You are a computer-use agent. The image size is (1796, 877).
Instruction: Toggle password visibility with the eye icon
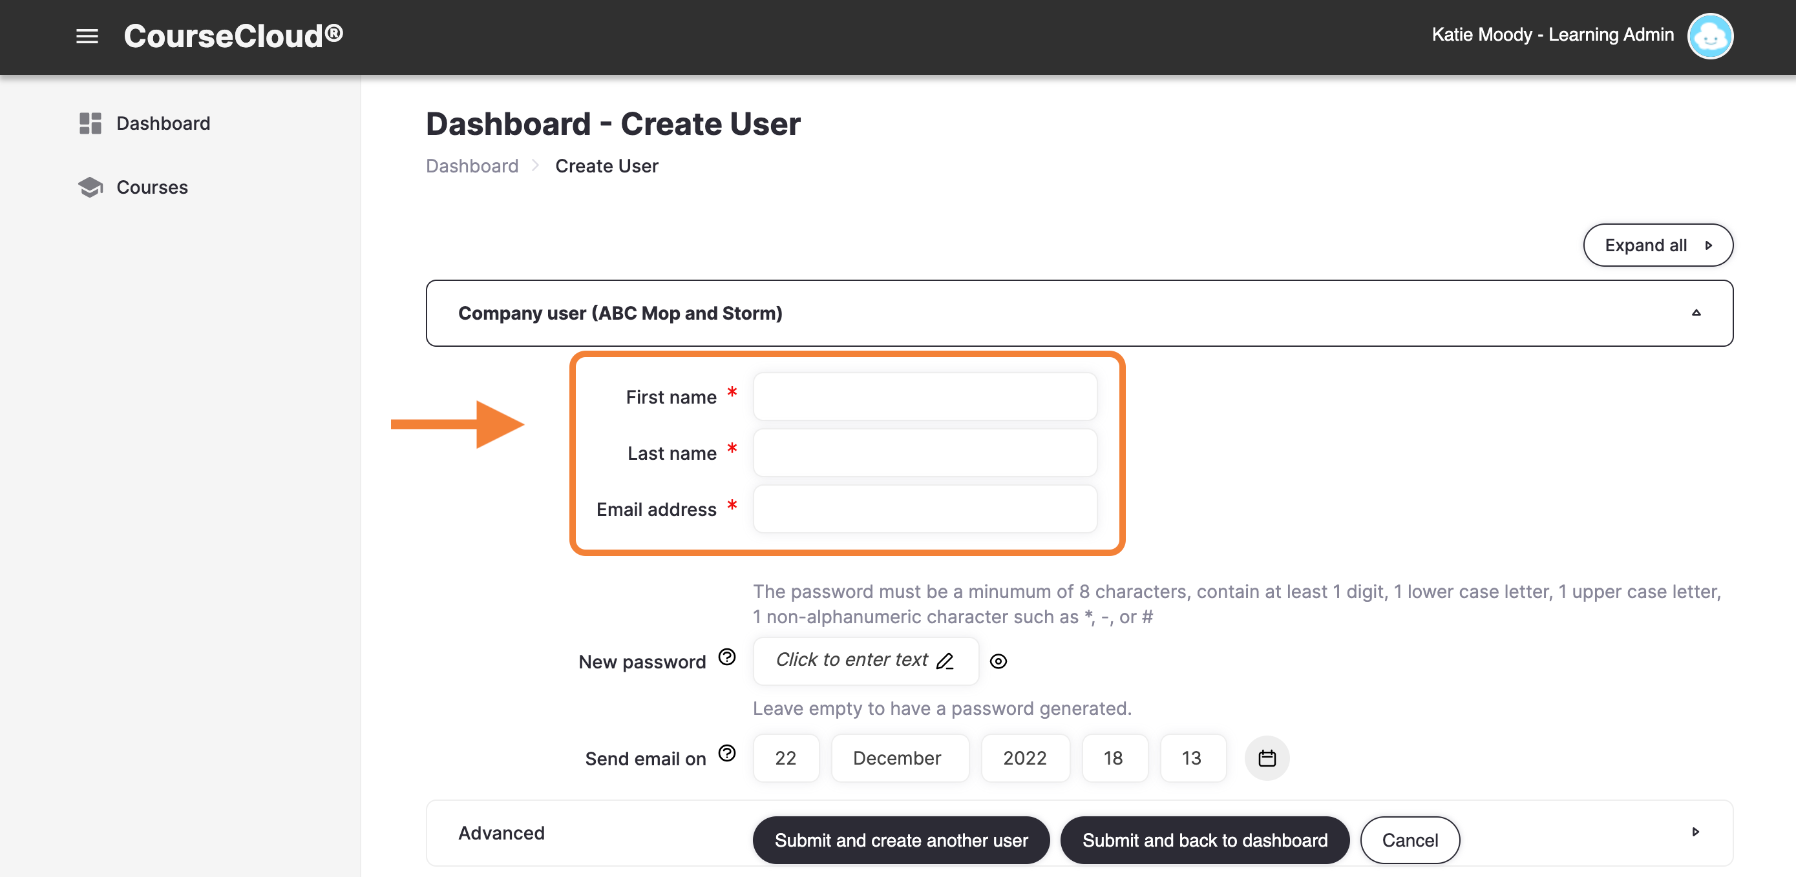pos(998,662)
